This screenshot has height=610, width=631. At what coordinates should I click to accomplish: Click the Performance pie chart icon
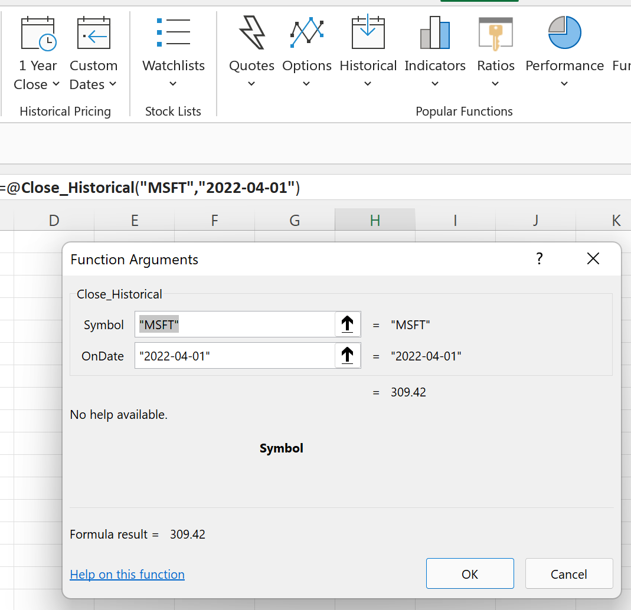(565, 32)
